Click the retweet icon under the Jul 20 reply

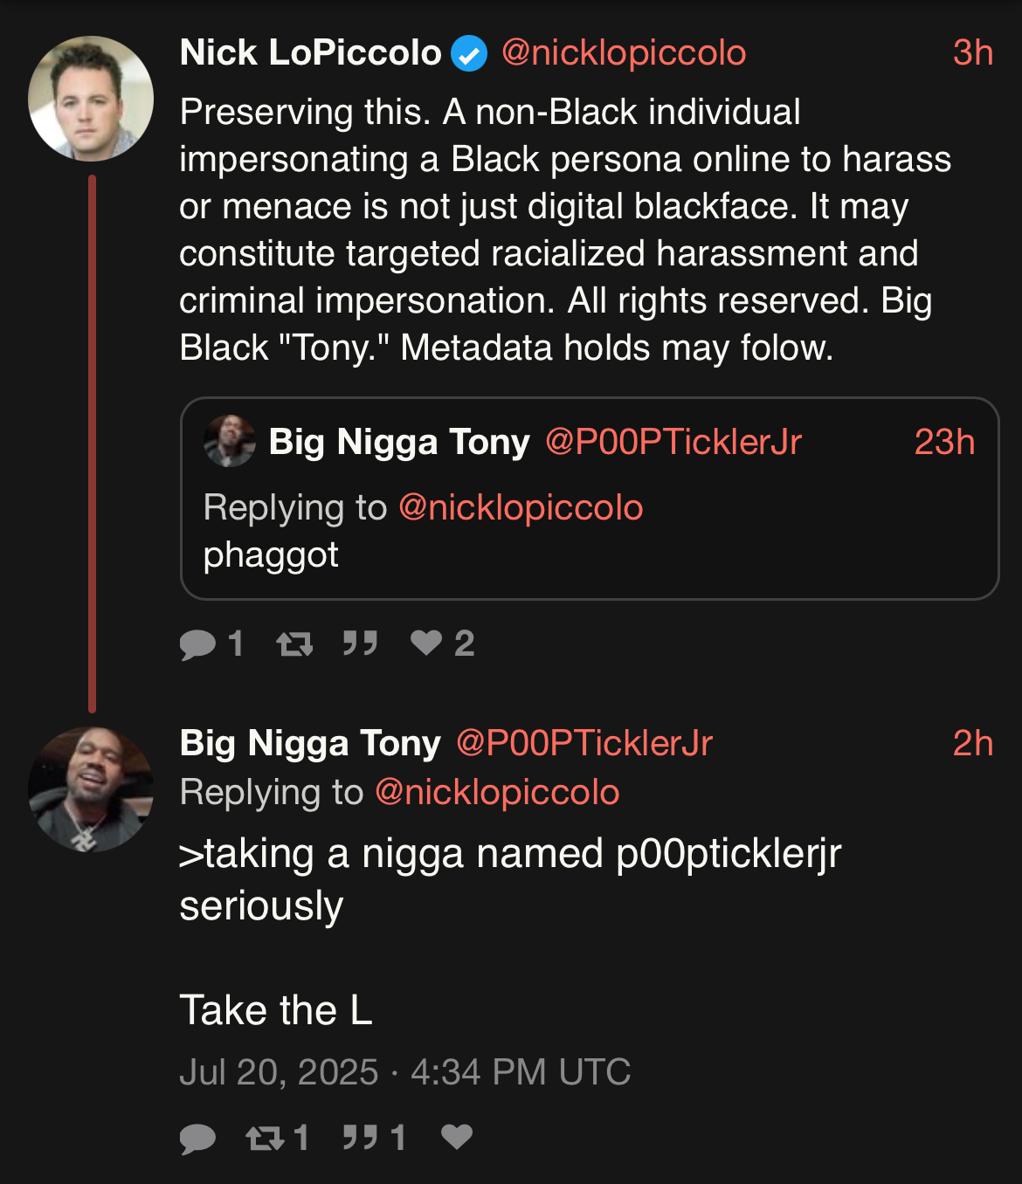[x=265, y=1138]
